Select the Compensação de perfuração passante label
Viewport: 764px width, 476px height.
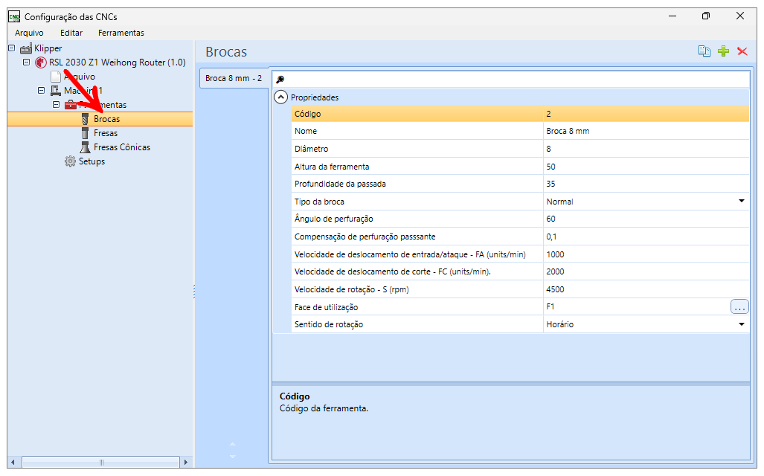[365, 237]
